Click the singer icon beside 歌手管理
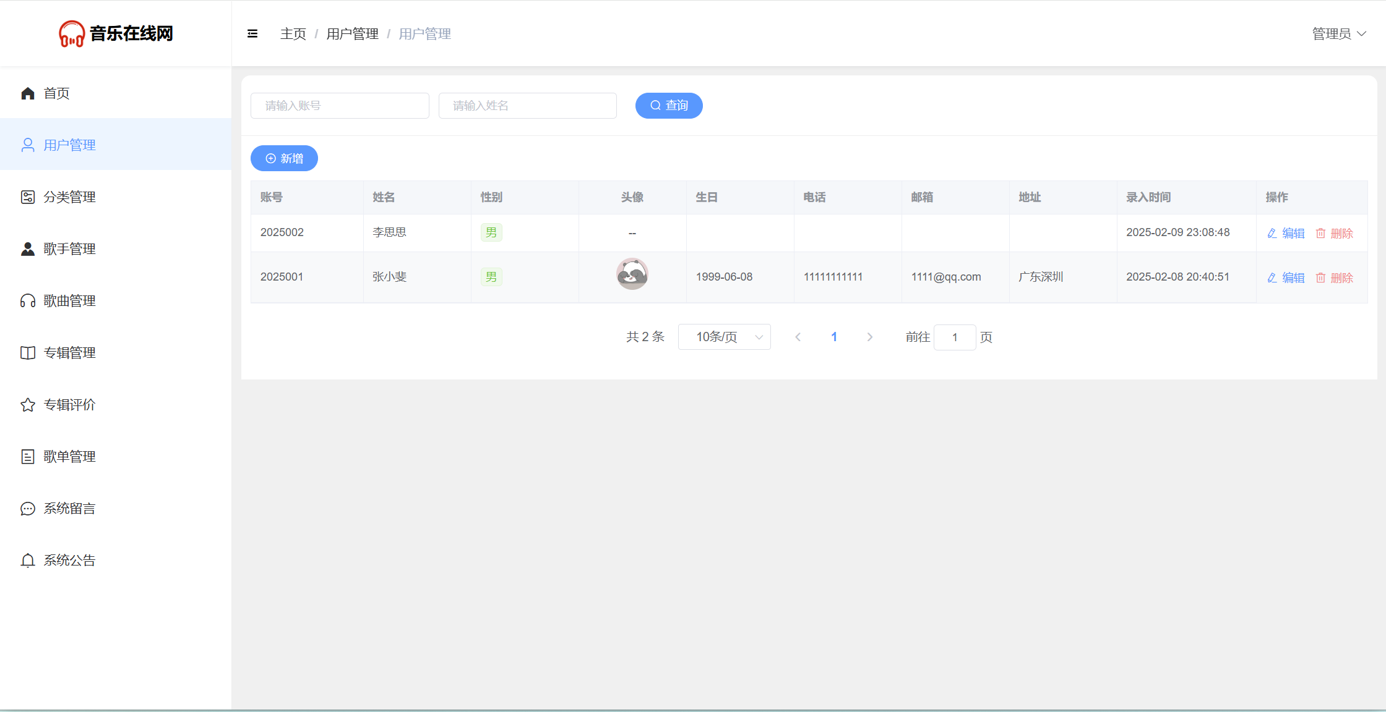The height and width of the screenshot is (712, 1386). (x=28, y=249)
